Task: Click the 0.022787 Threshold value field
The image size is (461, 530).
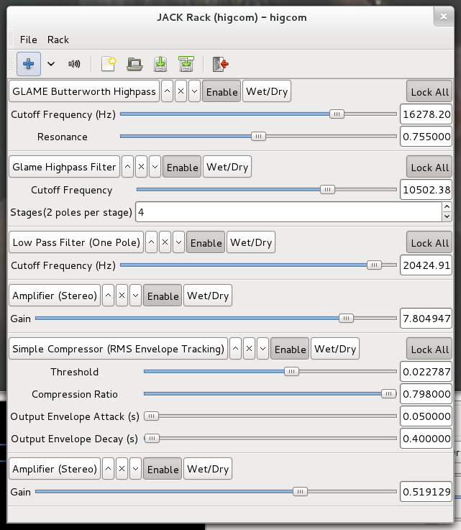Action: (x=426, y=372)
